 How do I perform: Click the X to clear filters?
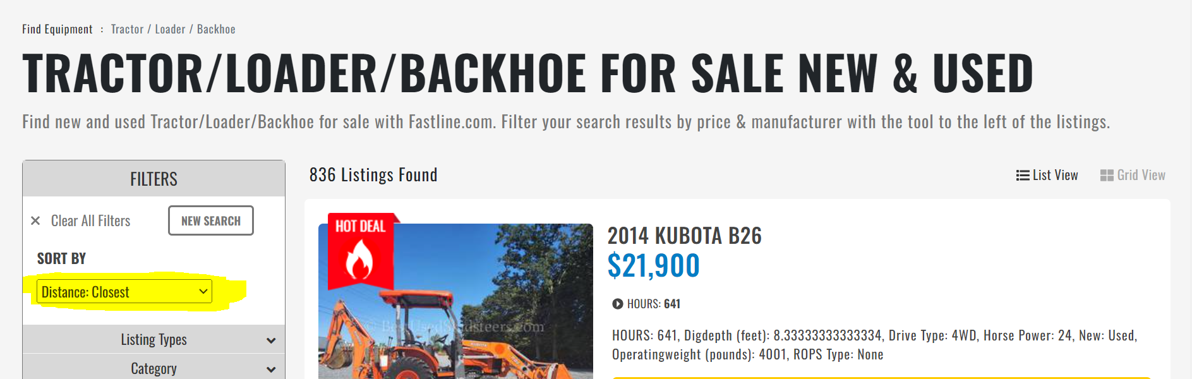[36, 220]
